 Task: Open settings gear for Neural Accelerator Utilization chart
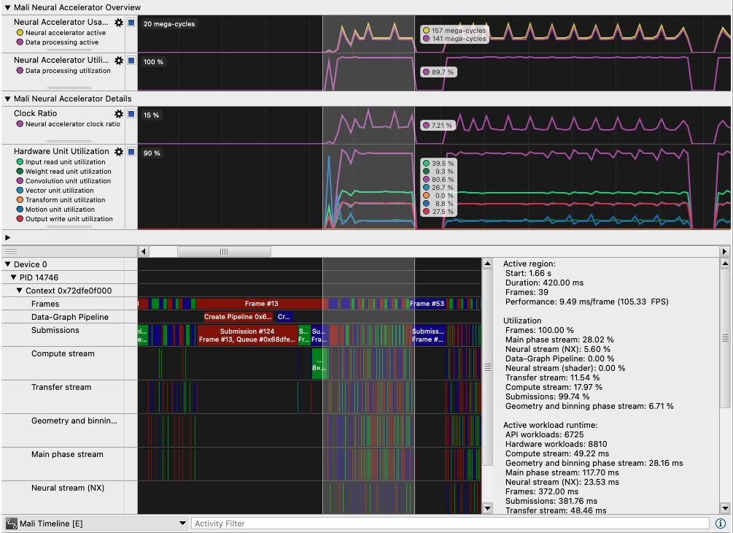pyautogui.click(x=119, y=61)
